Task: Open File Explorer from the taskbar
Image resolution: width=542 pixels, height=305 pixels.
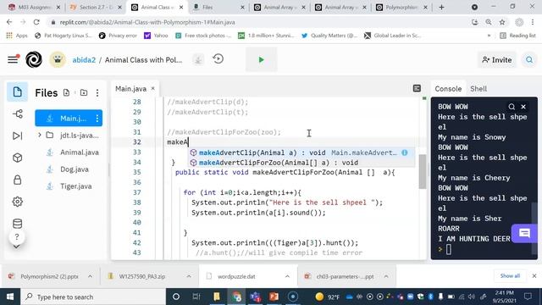Action: pyautogui.click(x=217, y=297)
